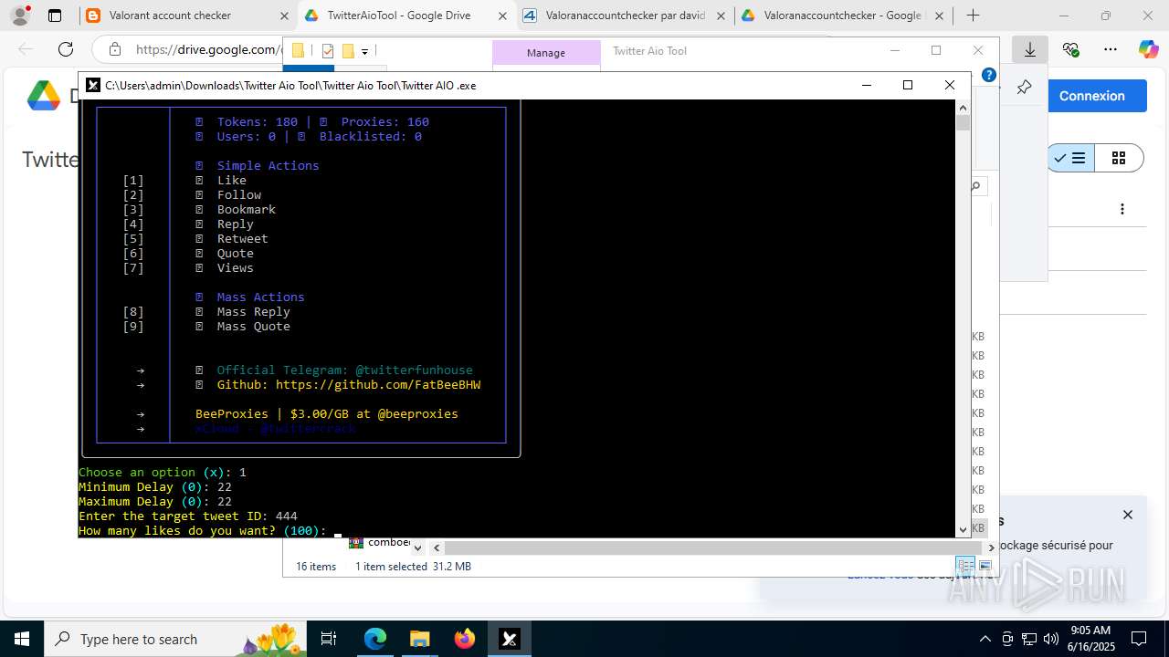Open a new browser tab

(x=974, y=16)
